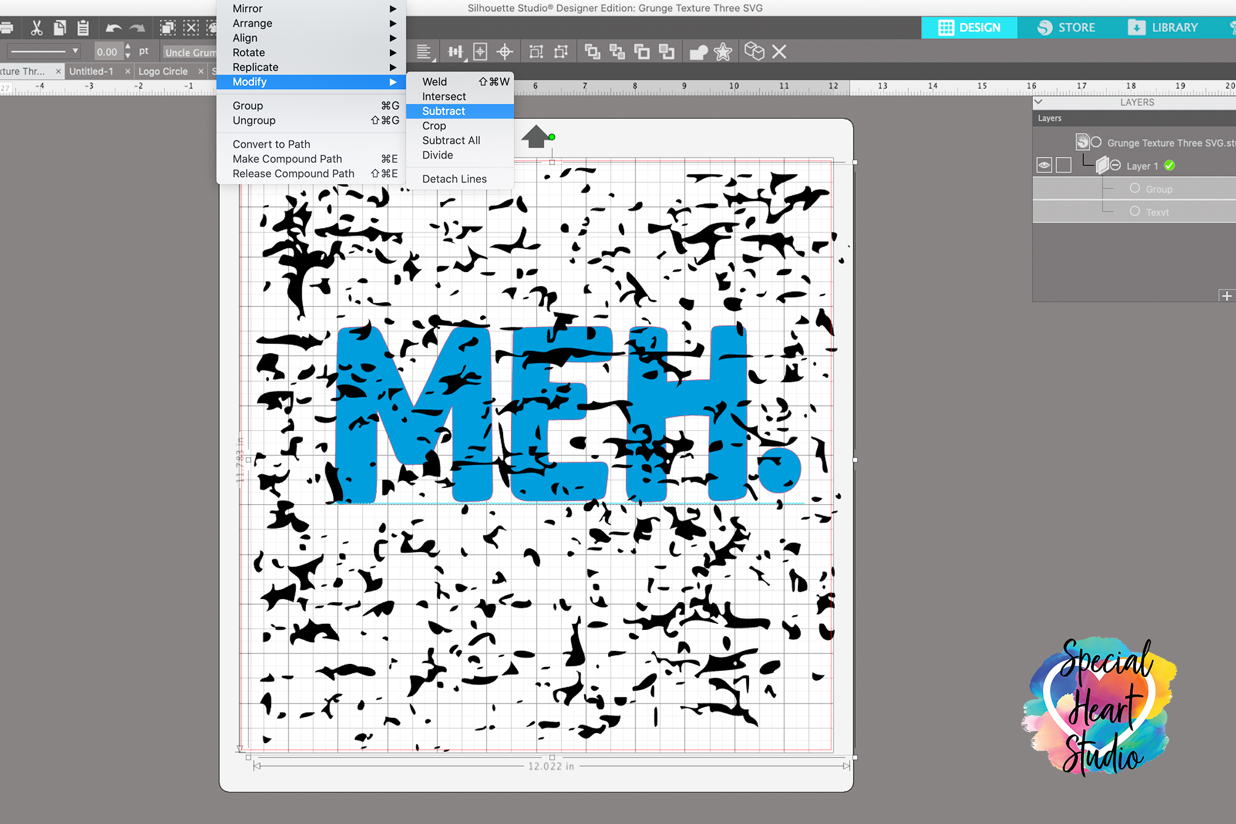
Task: Click the Ungroup objects icon
Action: point(561,52)
